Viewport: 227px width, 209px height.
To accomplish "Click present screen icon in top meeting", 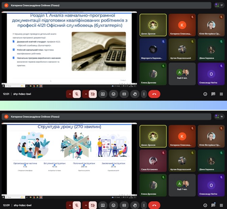I will [103, 94].
